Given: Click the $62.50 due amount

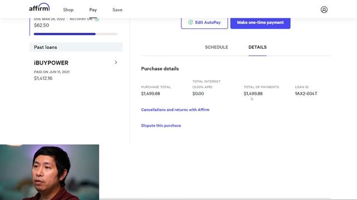Looking at the screenshot, I should coord(41,25).
